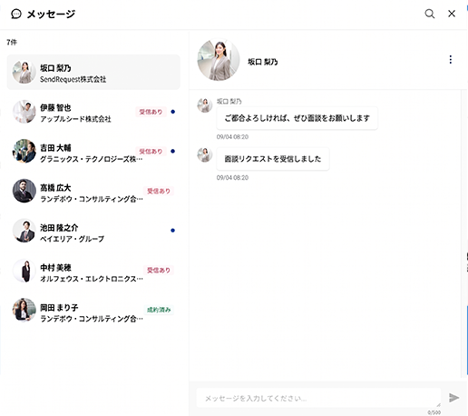Open conversation with 中村 美穂

93,271
